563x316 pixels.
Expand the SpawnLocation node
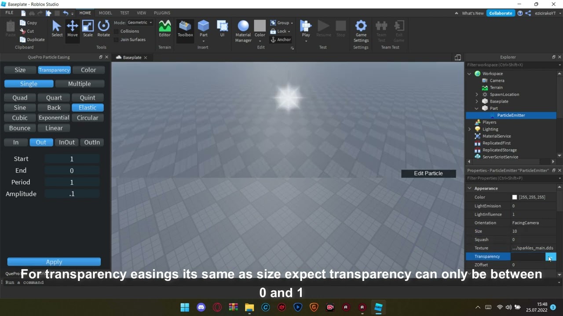click(x=477, y=94)
